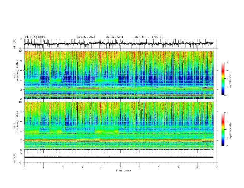Image resolution: width=244 pixels, height=188 pixels.
Task: Click time axis tick label '10'
Action: tap(217, 167)
